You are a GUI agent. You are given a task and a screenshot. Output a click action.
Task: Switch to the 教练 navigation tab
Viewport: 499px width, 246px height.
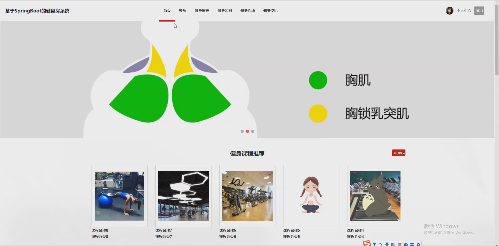183,11
